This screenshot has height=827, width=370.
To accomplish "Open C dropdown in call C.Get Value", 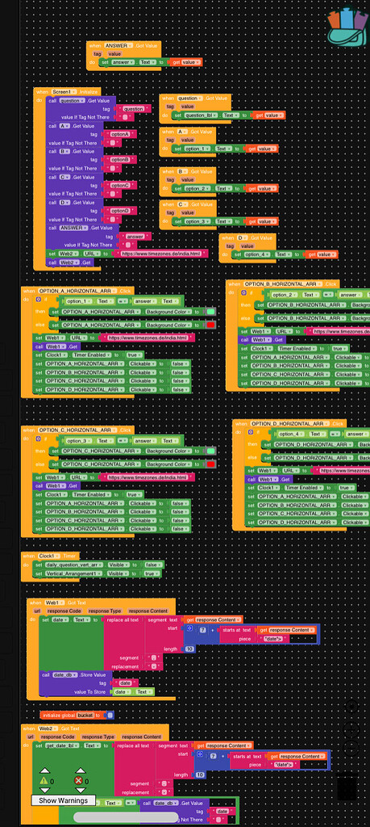I will [64, 177].
